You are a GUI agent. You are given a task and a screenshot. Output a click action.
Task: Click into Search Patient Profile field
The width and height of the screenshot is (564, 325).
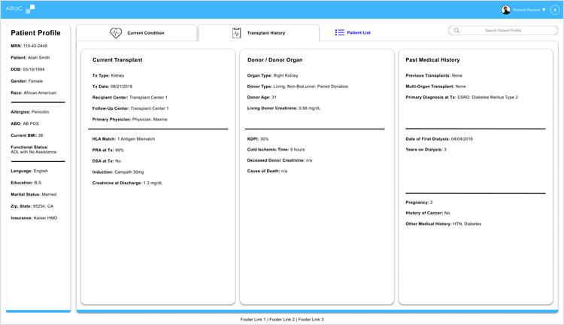(x=503, y=31)
